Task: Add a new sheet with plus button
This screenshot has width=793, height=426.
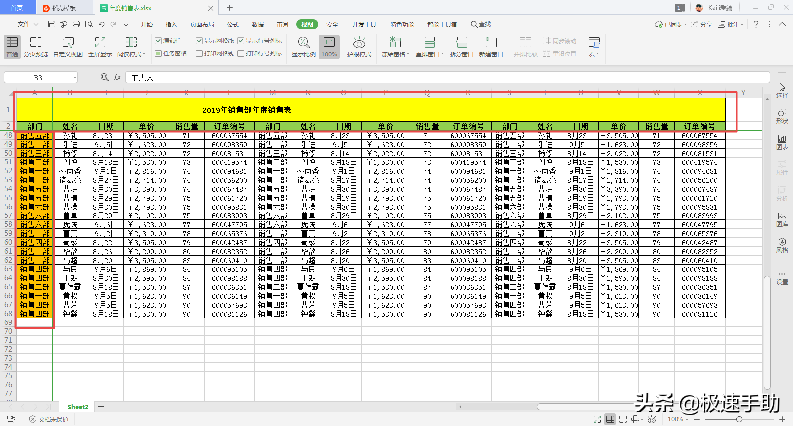Action: tap(101, 407)
